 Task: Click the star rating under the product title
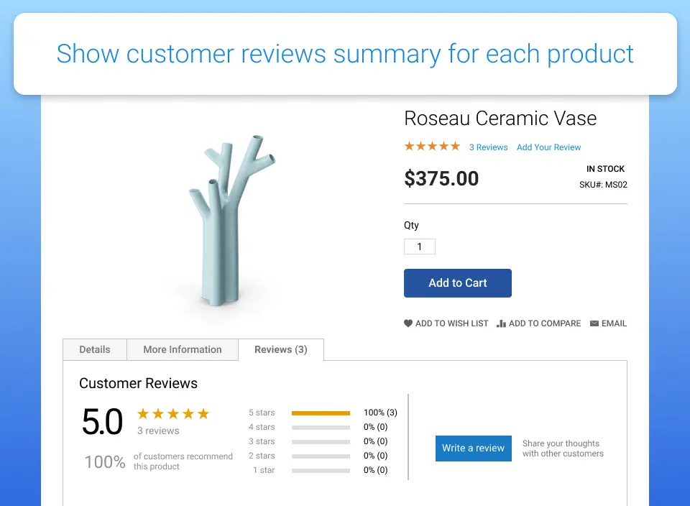coord(432,146)
